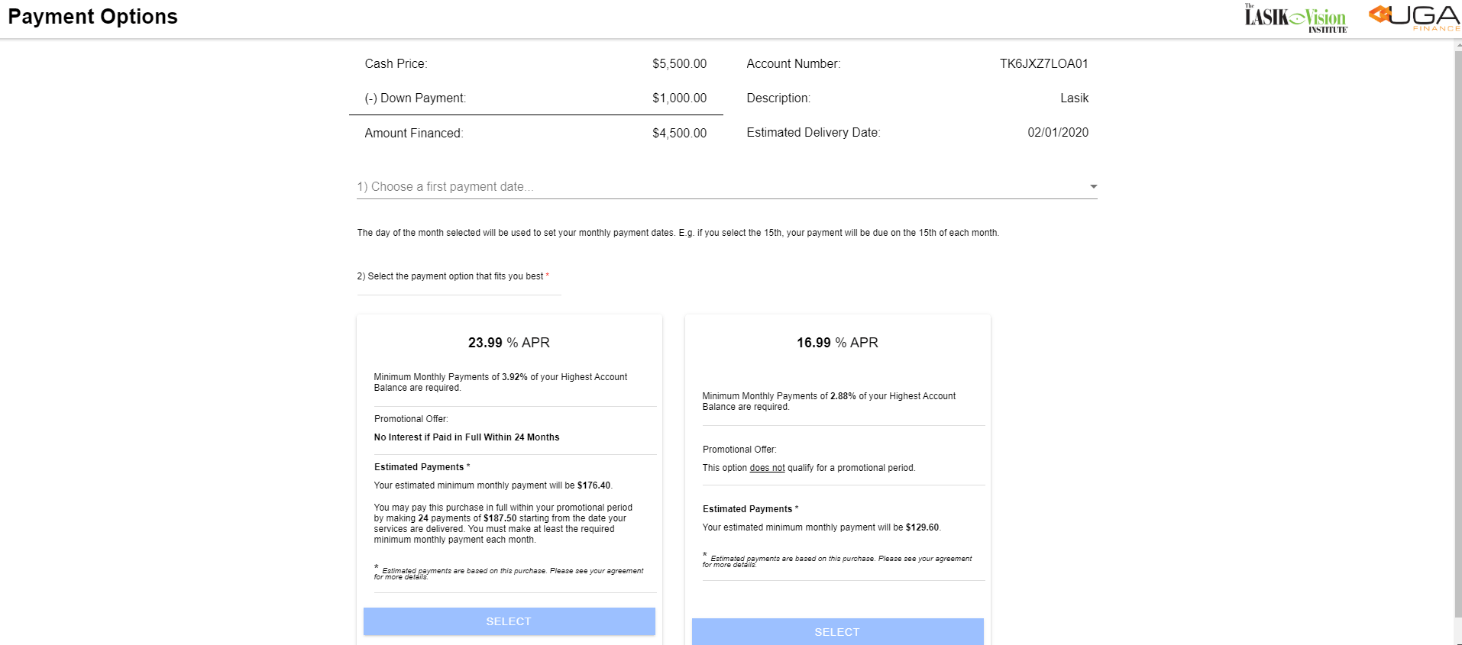Select the 23.99% APR payment option
This screenshot has height=645, width=1462.
point(509,621)
